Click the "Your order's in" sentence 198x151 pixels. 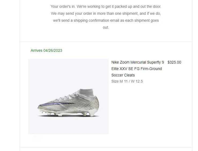point(106,6)
